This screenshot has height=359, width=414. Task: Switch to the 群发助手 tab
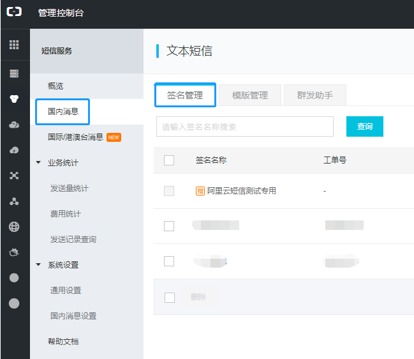click(315, 95)
